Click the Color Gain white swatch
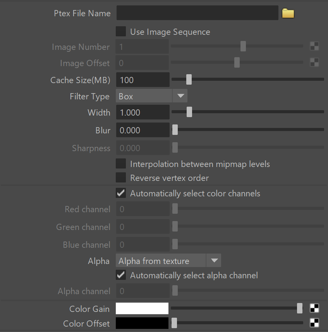Viewport: 328px width, 332px height. 142,308
